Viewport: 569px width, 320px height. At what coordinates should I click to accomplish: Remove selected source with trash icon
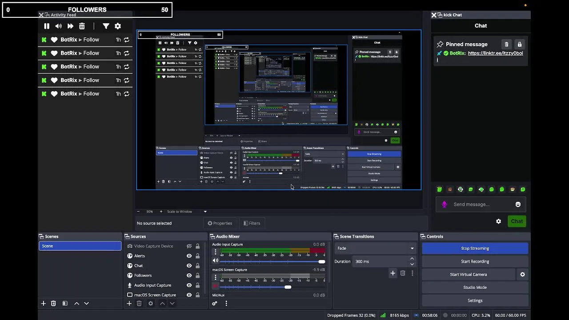[x=139, y=304]
